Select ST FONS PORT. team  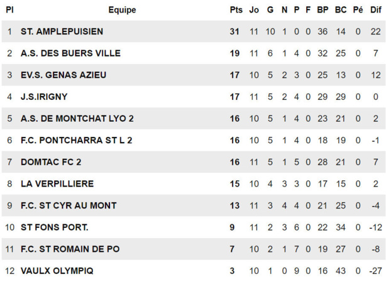tap(55, 227)
